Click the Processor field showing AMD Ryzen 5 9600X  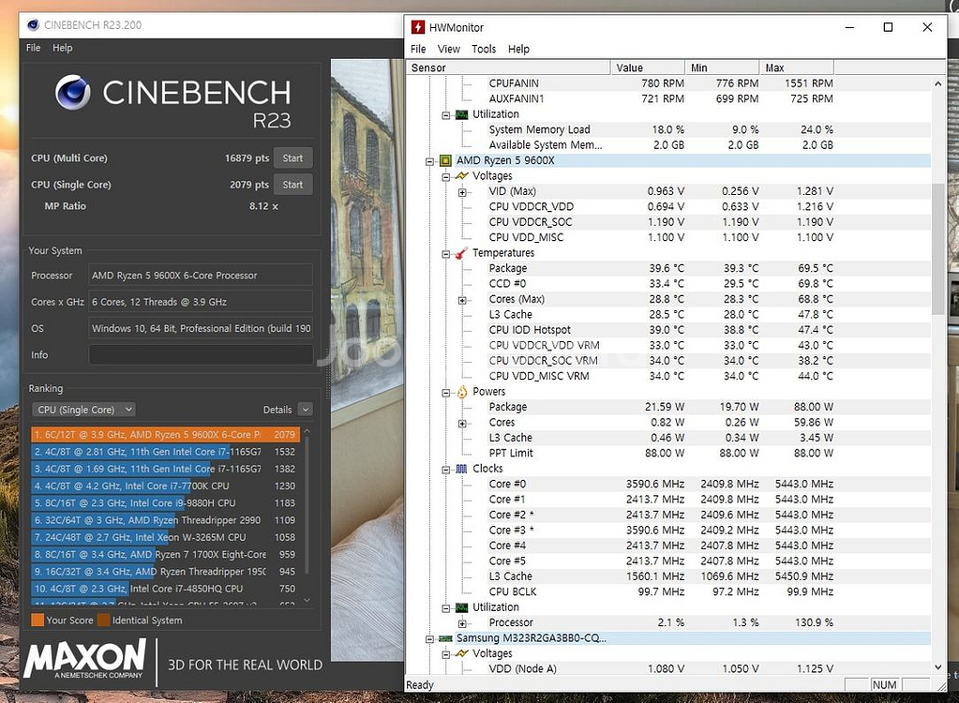[201, 275]
